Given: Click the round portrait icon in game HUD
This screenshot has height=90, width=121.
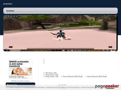Looking at the screenshot, I should click(6, 50).
